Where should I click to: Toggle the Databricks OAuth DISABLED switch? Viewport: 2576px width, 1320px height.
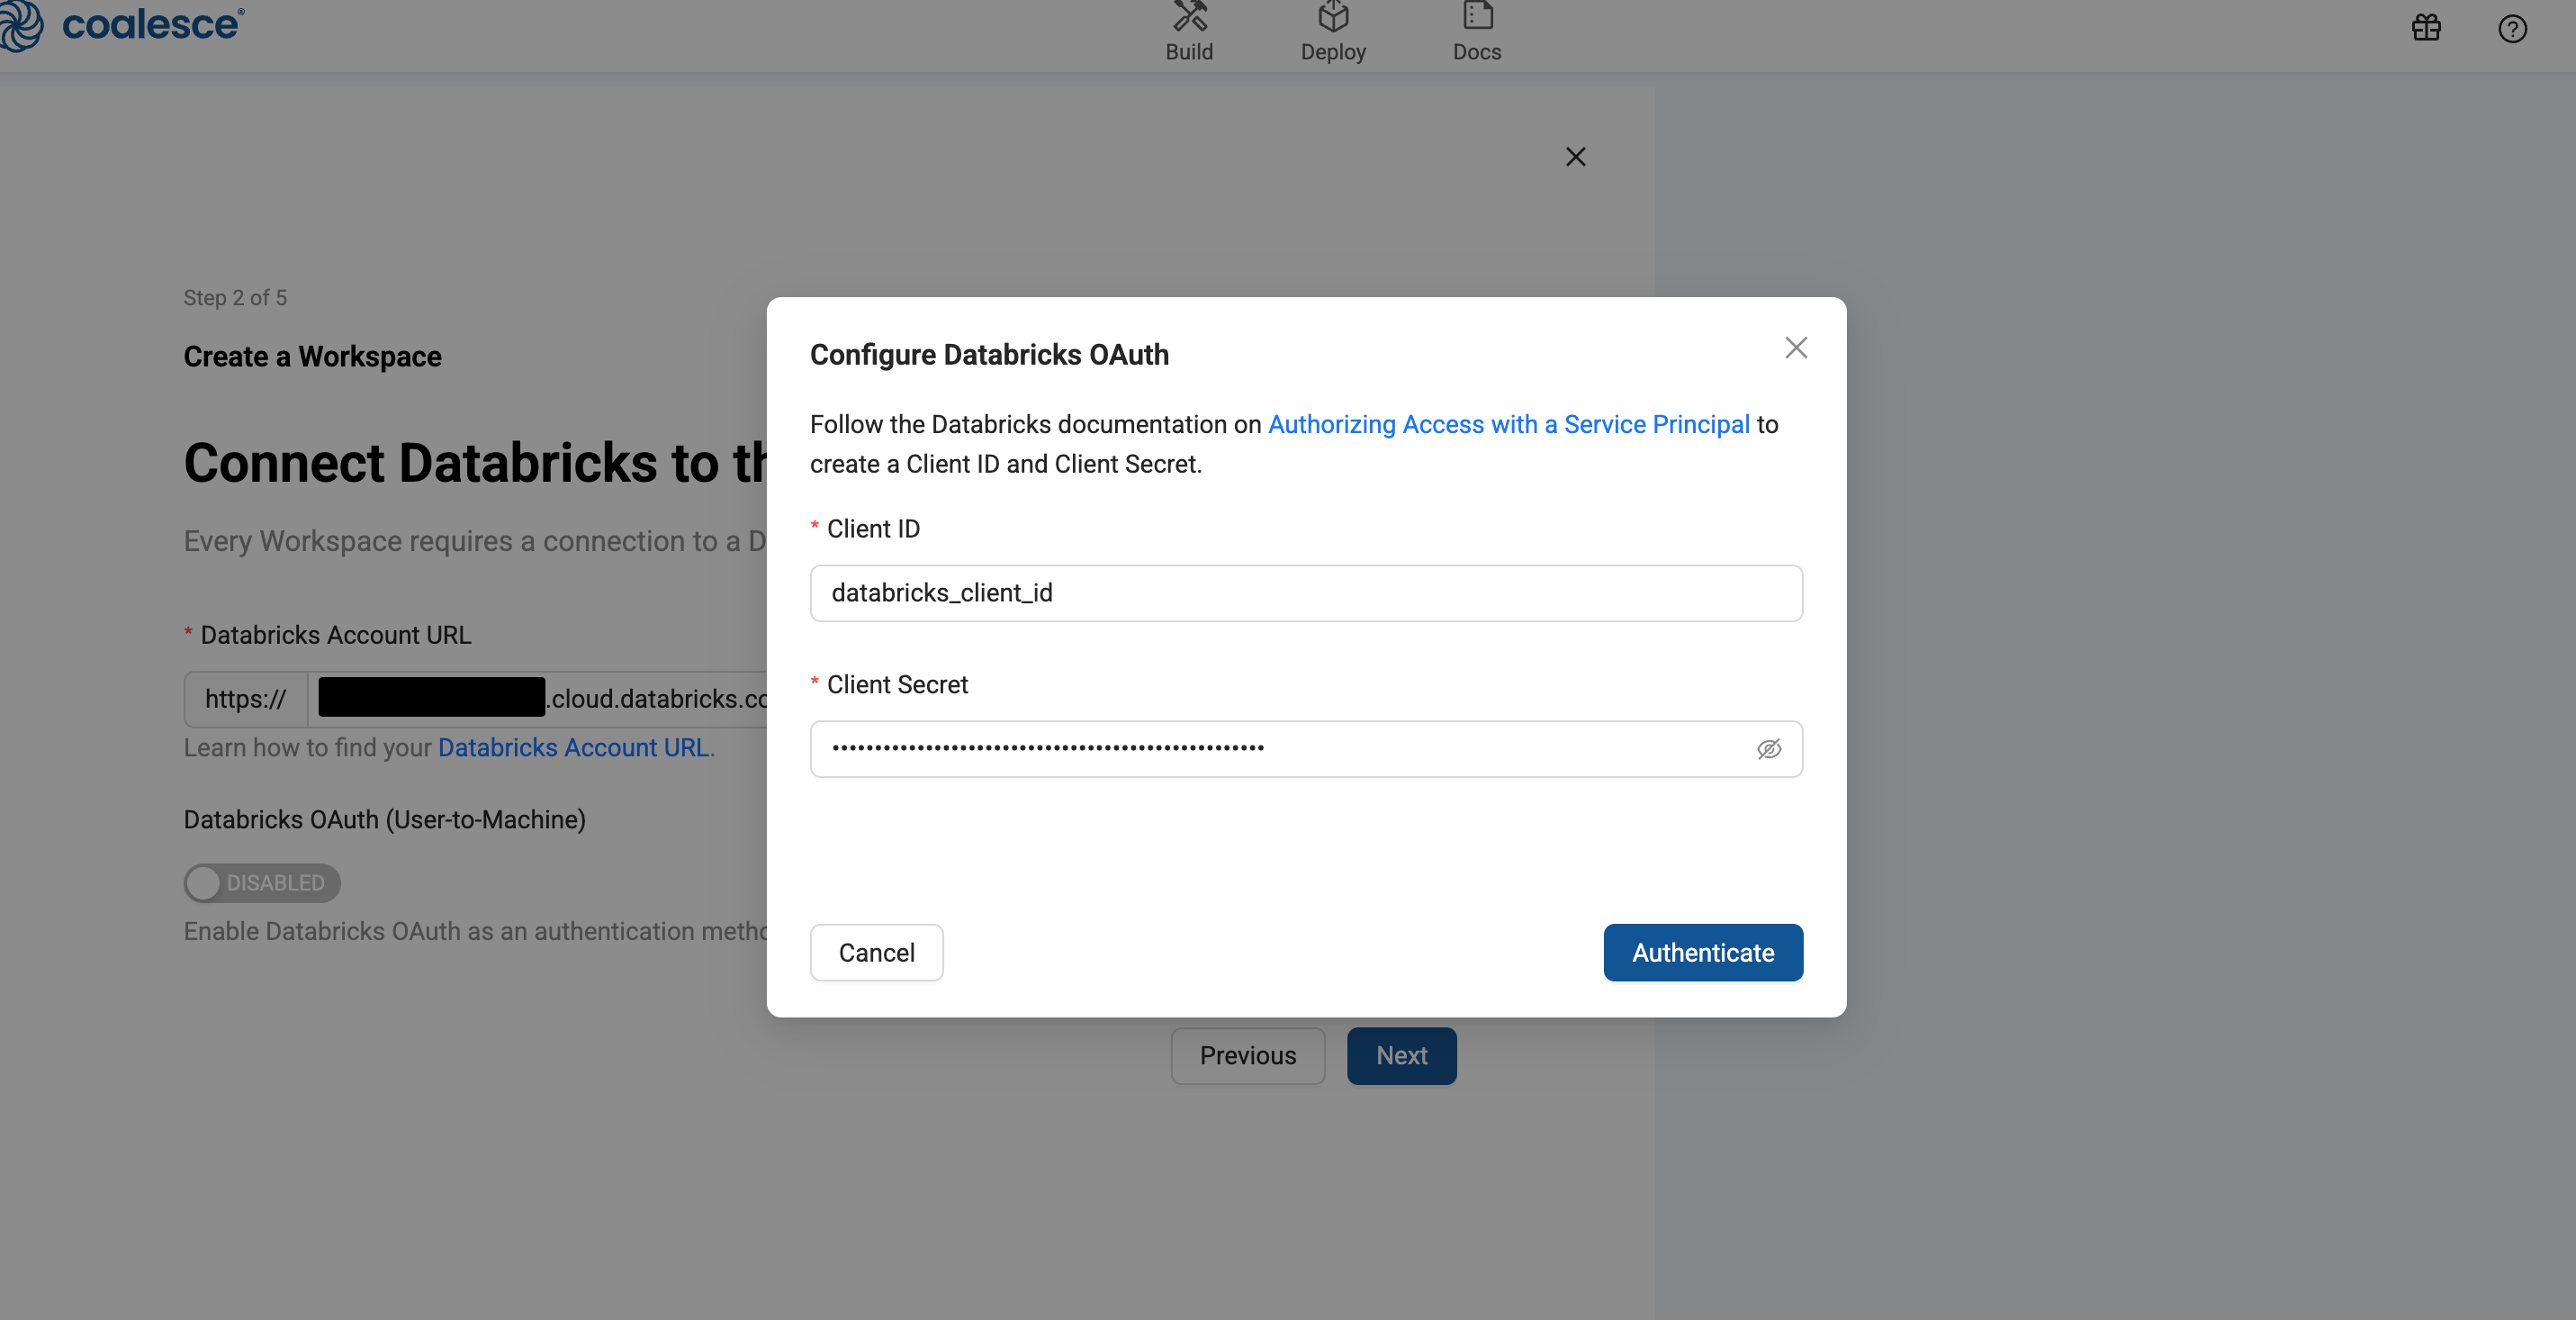(x=262, y=883)
